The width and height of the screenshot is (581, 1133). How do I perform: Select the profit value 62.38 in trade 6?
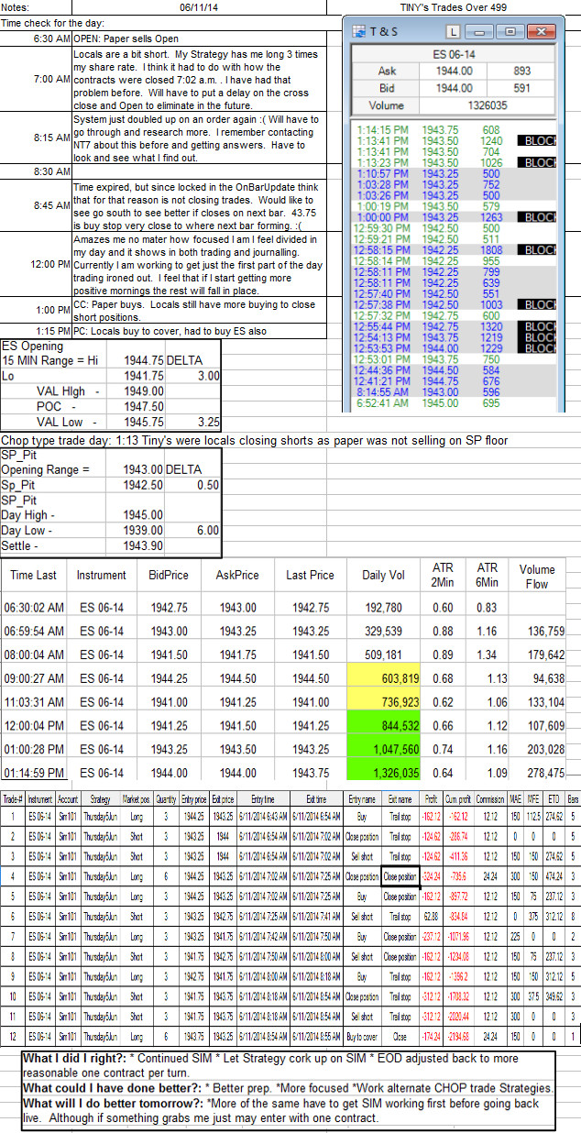[432, 915]
